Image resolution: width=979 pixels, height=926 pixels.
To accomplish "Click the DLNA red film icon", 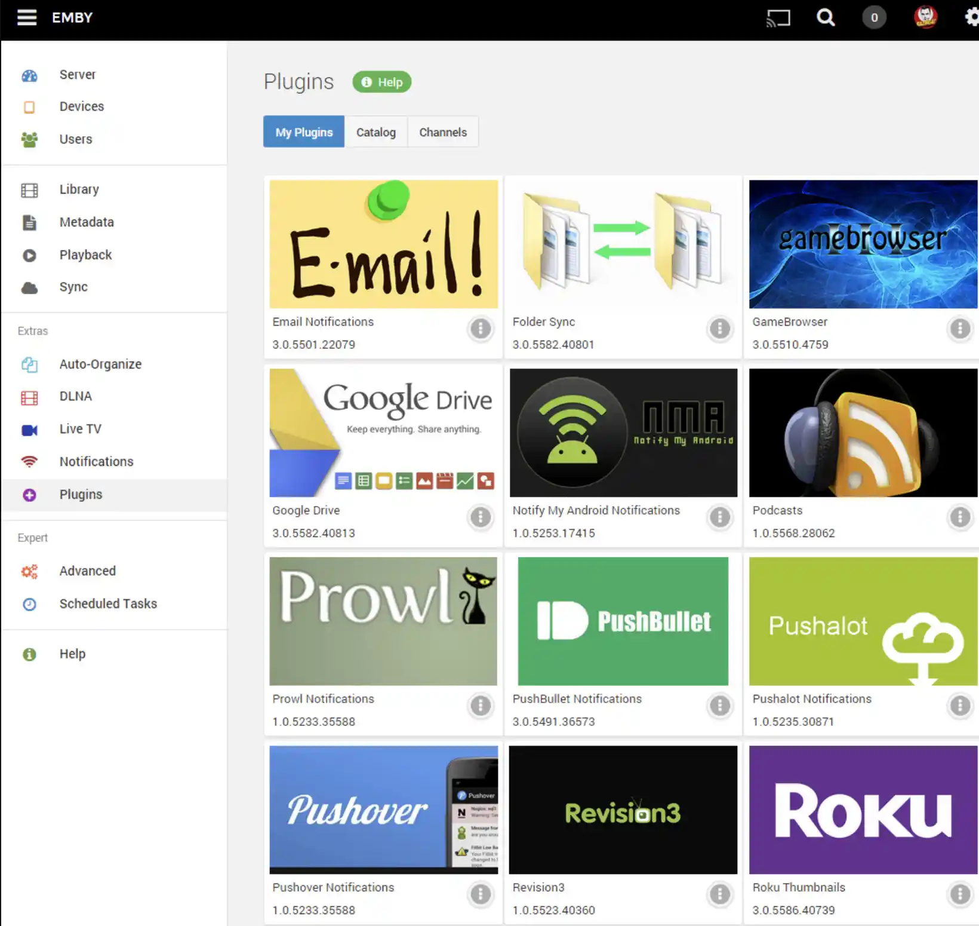I will pyautogui.click(x=29, y=398).
